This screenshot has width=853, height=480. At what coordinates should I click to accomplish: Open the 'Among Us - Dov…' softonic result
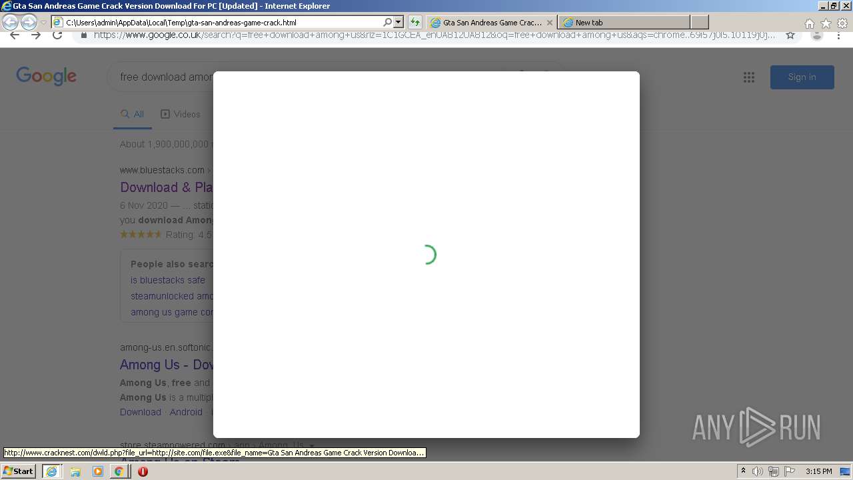tap(167, 365)
